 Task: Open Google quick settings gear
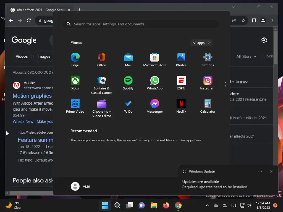pos(264,40)
